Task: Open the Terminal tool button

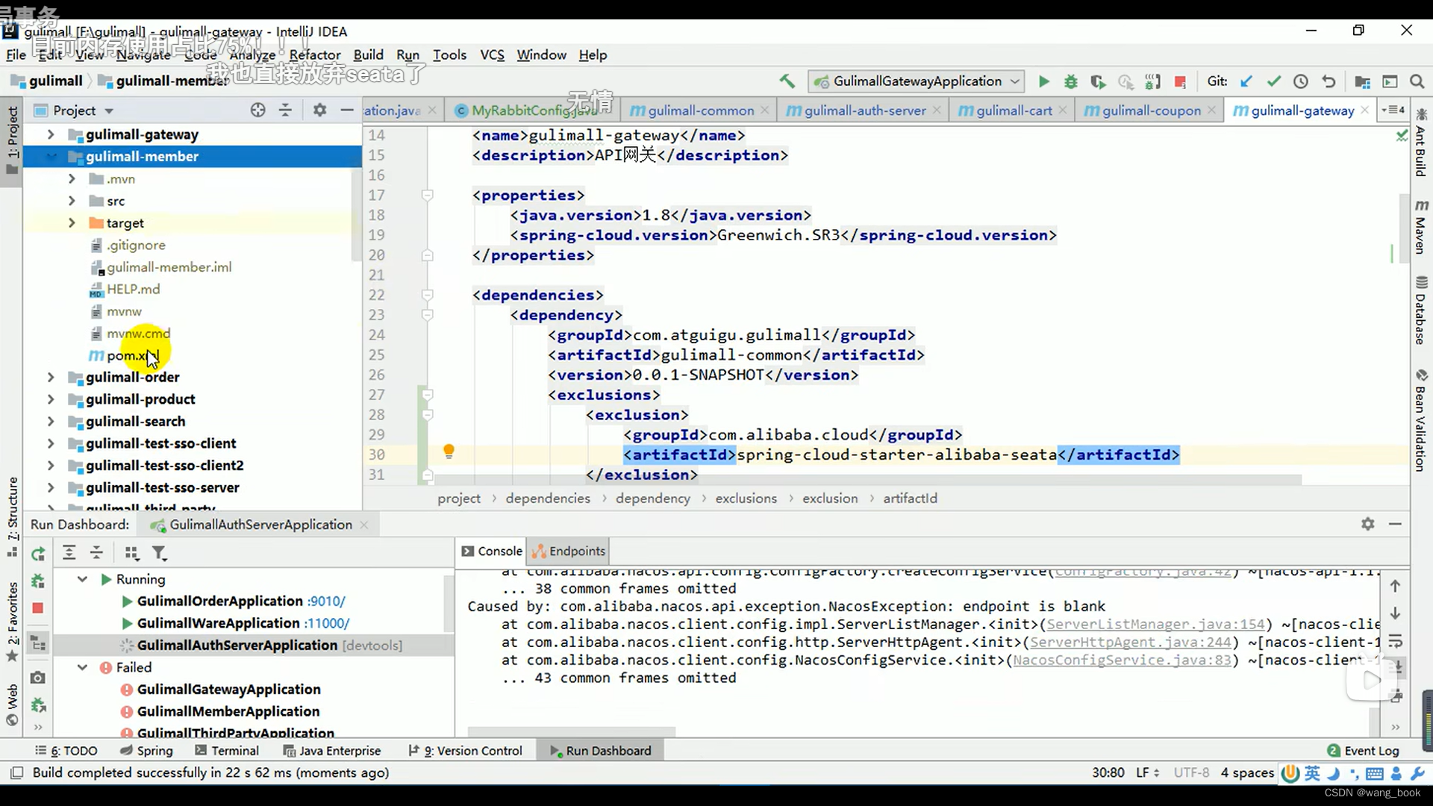Action: coord(226,751)
